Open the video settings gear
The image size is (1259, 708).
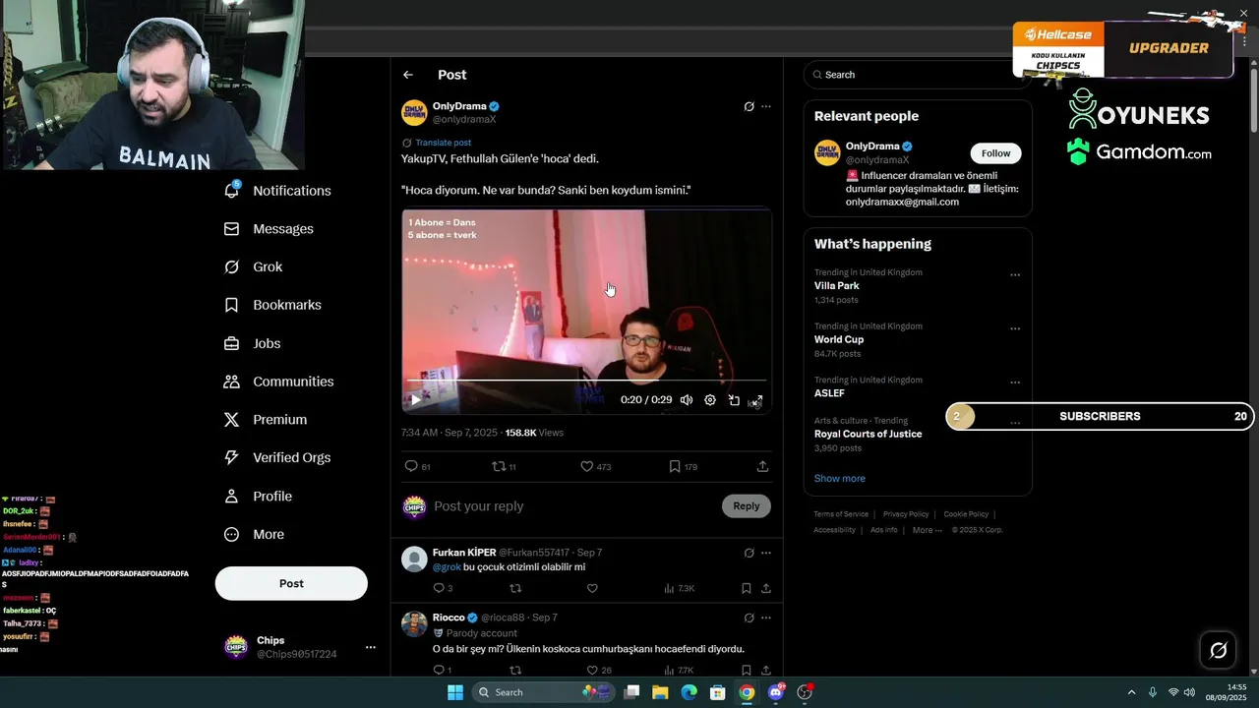[710, 400]
